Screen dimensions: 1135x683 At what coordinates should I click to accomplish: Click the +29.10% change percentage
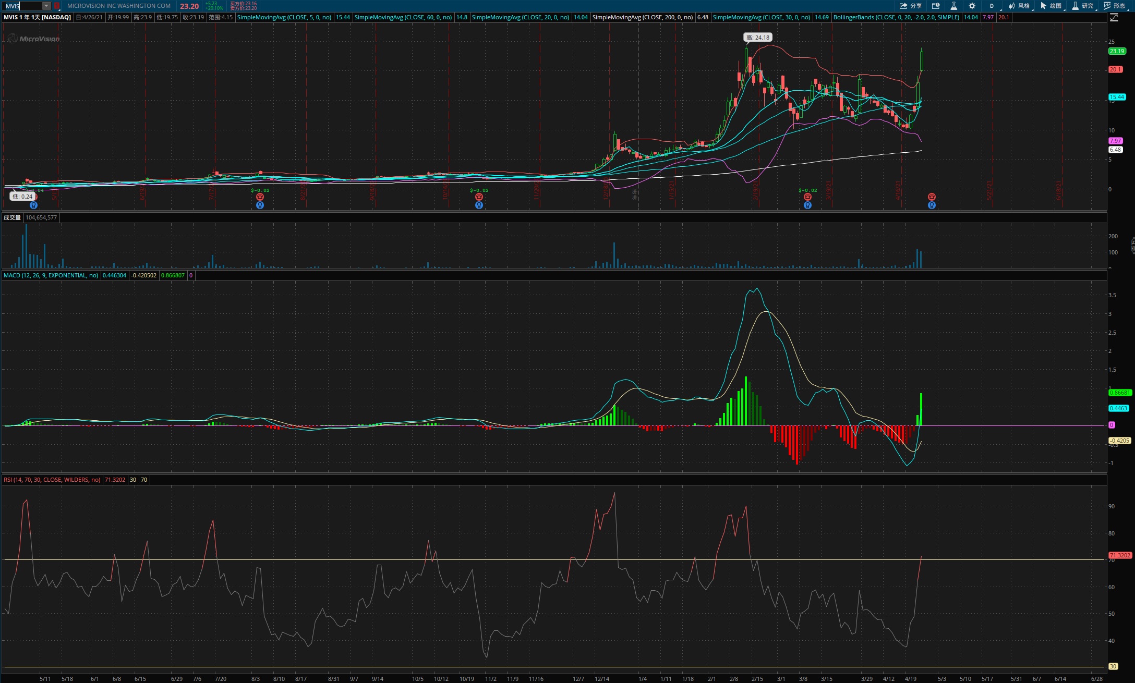(x=214, y=8)
